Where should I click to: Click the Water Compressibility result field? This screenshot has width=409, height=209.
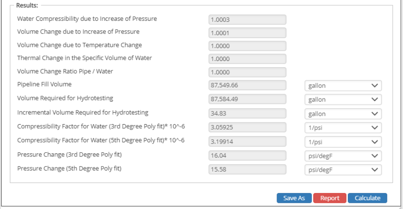point(247,19)
